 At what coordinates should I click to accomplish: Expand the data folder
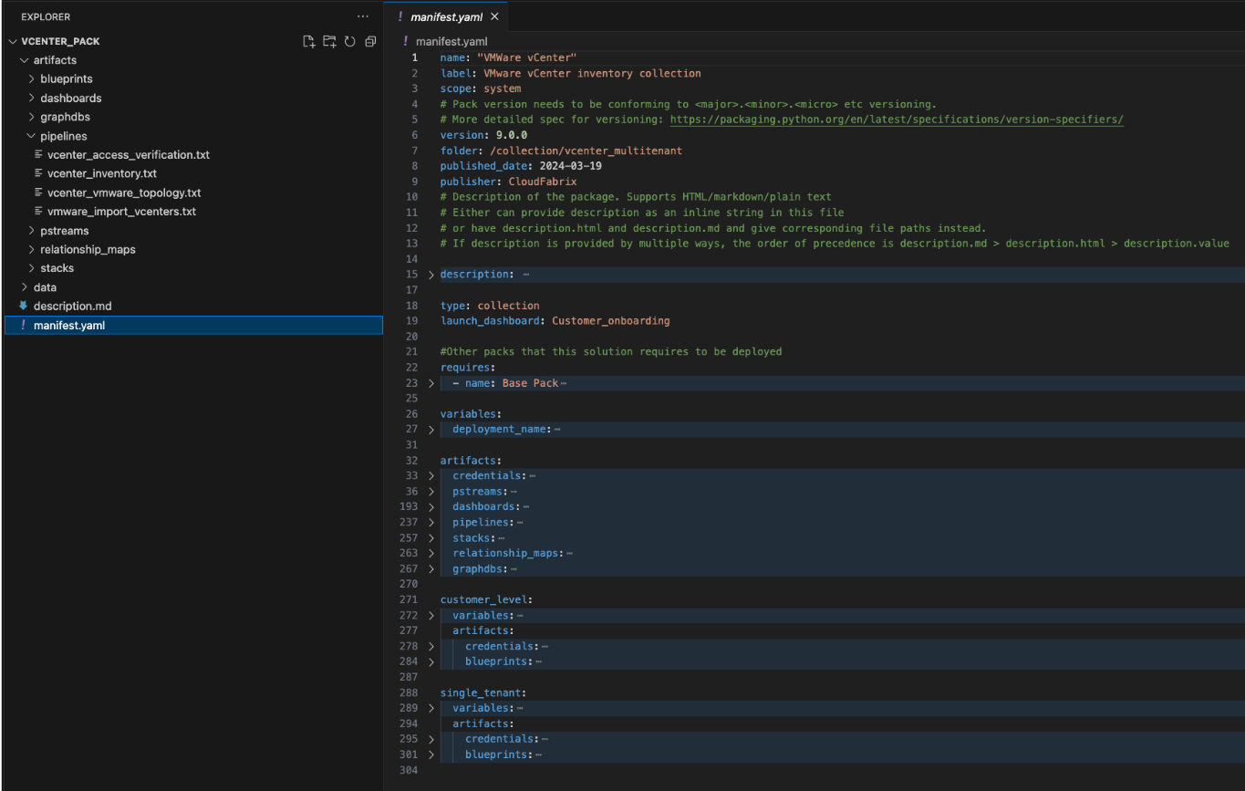click(45, 287)
